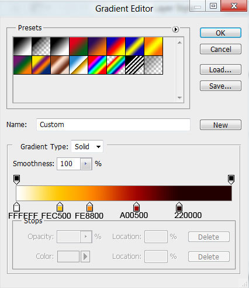Select the Spectrum rainbow preset
249x288 pixels.
97,65
